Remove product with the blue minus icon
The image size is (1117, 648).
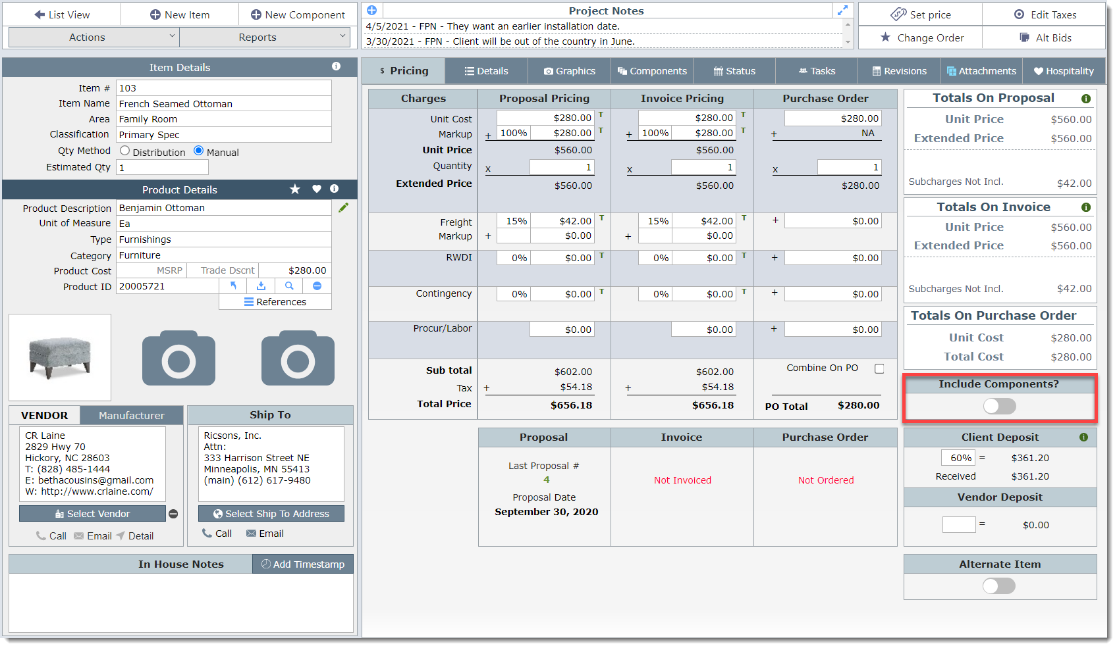click(317, 286)
